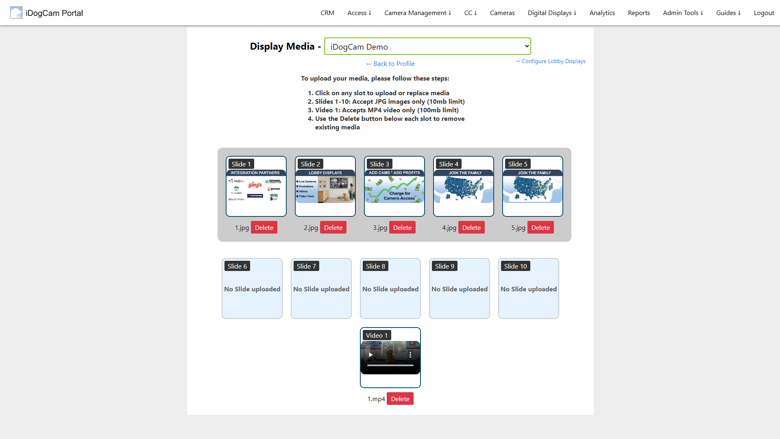Viewport: 780px width, 439px height.
Task: Follow the Back to Profile link
Action: pyautogui.click(x=390, y=63)
